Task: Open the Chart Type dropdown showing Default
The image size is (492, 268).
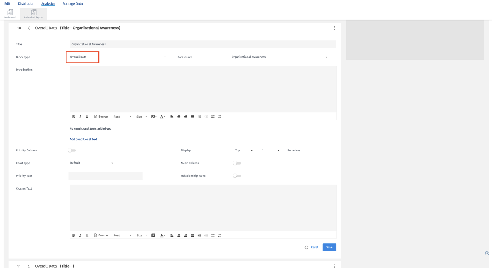Action: tap(91, 163)
